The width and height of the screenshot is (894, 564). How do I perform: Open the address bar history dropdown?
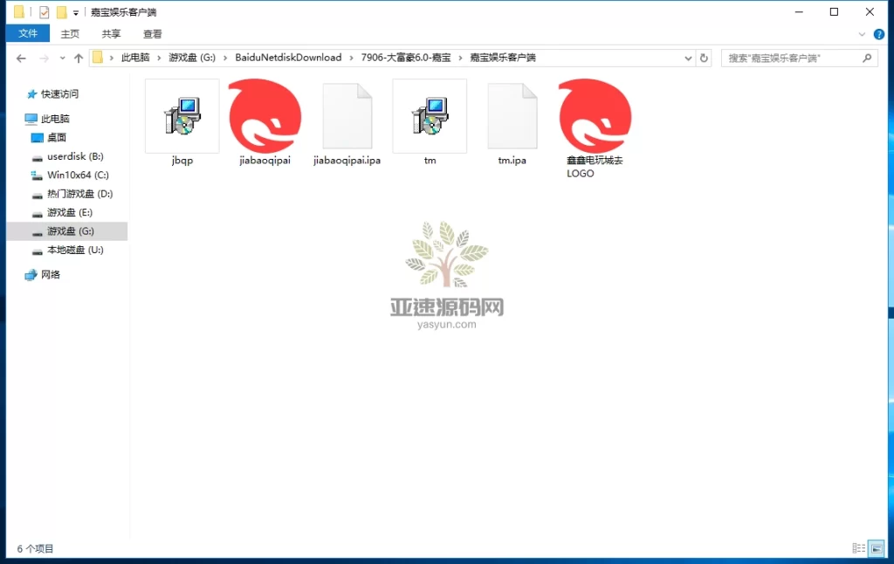coord(689,56)
